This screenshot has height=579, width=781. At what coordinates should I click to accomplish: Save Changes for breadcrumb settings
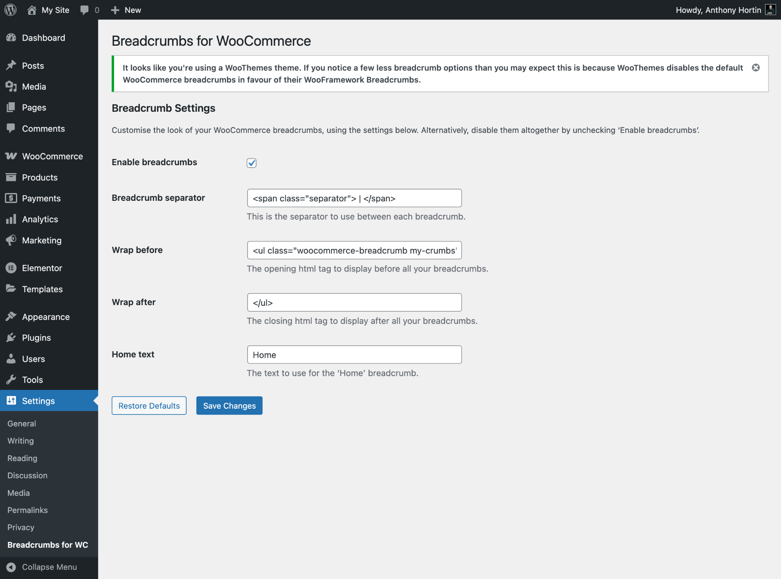229,406
